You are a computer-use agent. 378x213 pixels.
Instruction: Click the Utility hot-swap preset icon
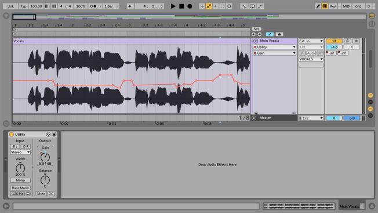click(x=48, y=135)
